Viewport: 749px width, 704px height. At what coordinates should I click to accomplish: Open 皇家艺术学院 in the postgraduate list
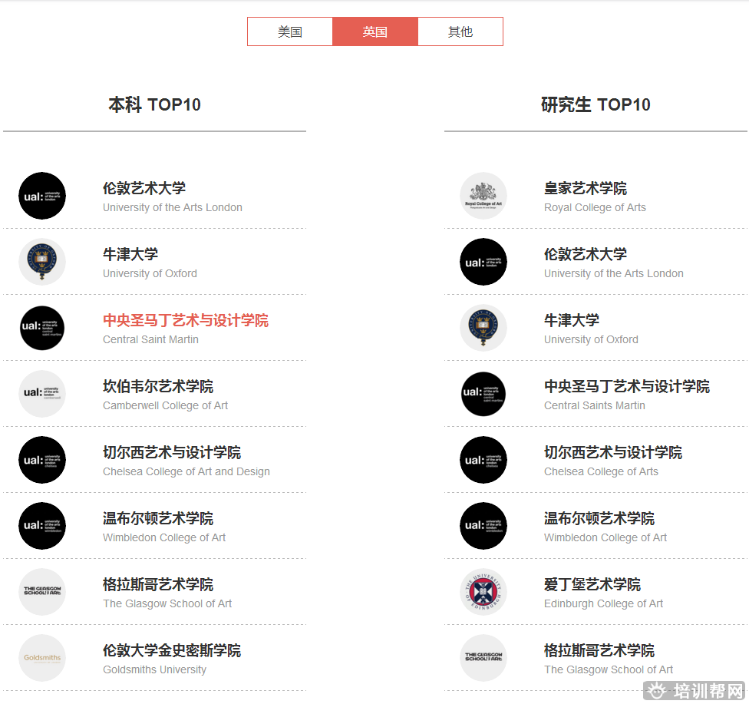(x=586, y=188)
